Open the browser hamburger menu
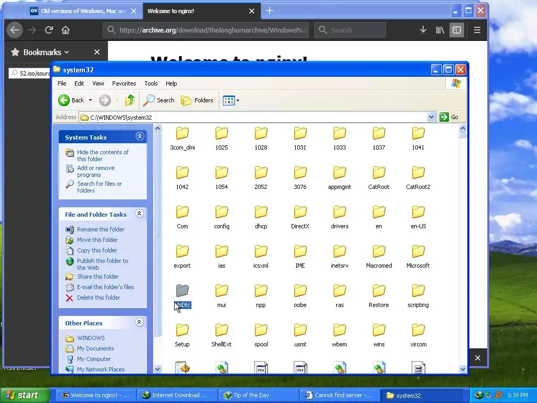The width and height of the screenshot is (537, 403). click(477, 30)
